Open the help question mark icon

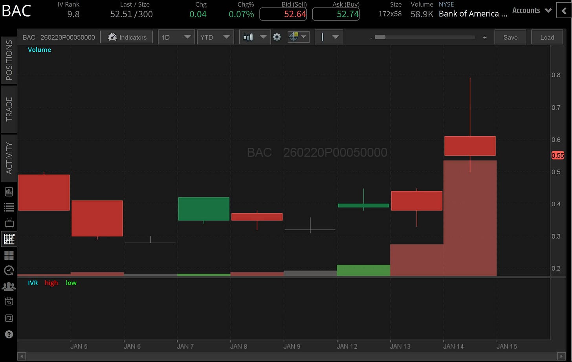click(9, 334)
